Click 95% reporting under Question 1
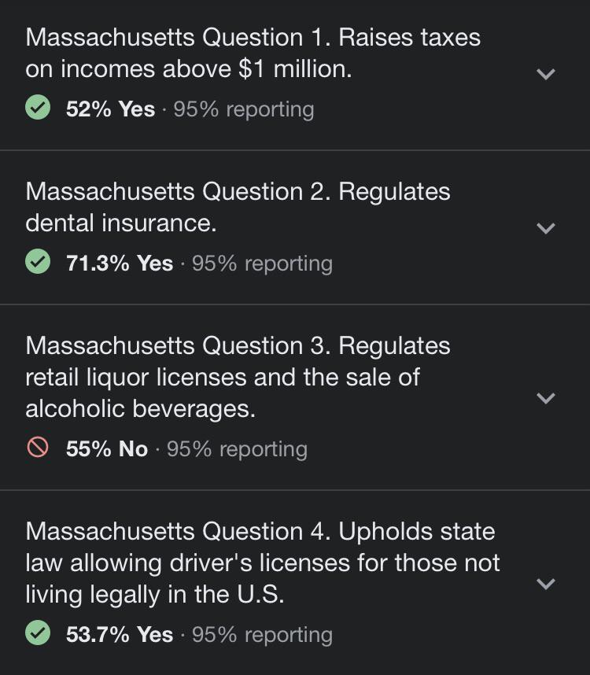 pyautogui.click(x=244, y=109)
